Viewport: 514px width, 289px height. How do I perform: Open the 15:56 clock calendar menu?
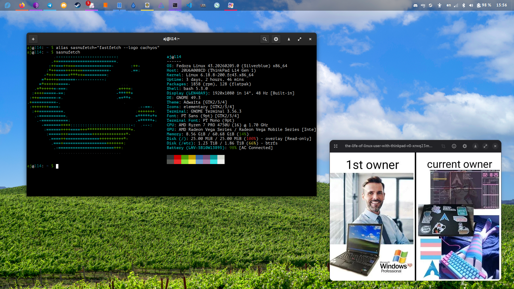coord(501,5)
